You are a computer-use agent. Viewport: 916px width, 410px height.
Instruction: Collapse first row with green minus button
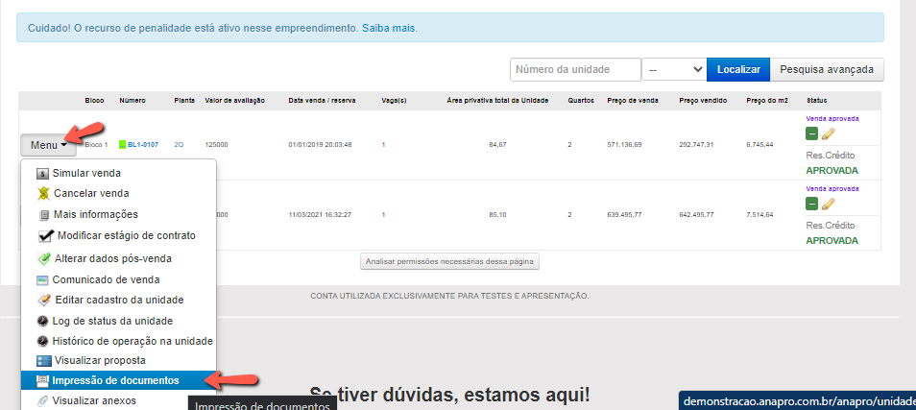click(812, 133)
